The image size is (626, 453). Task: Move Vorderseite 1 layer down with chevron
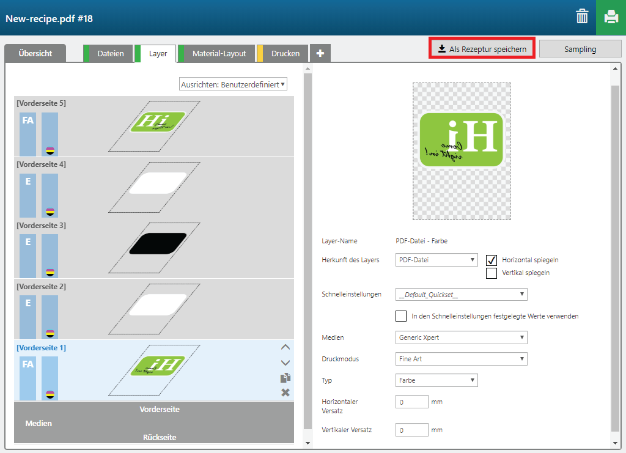click(285, 363)
